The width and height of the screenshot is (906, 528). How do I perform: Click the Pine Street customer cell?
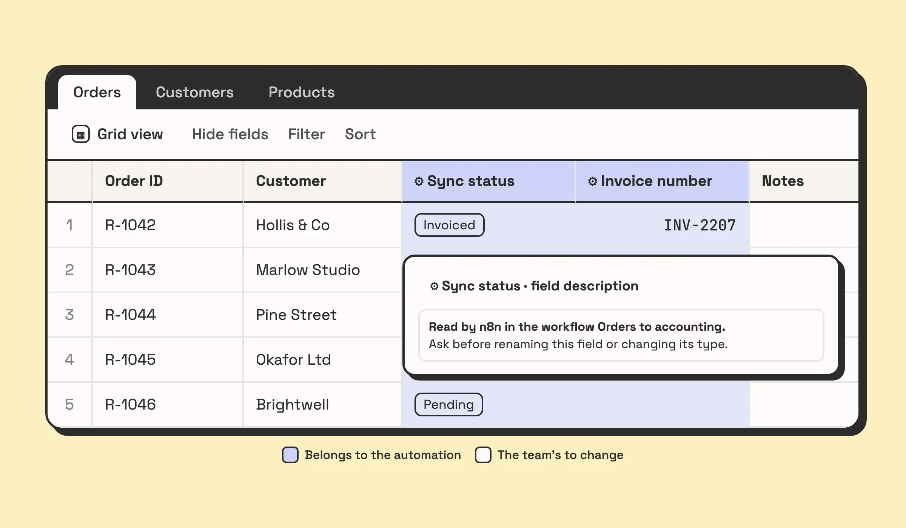tap(322, 315)
